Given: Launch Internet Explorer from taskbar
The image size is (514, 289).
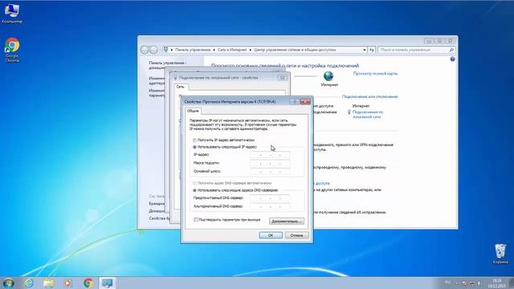Looking at the screenshot, I should click(x=29, y=283).
